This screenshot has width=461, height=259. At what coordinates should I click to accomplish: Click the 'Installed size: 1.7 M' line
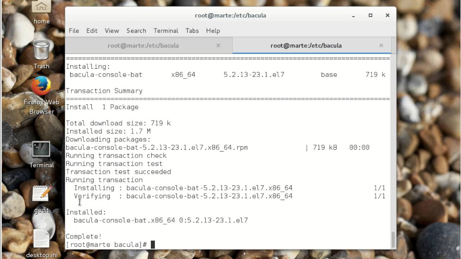click(x=108, y=131)
